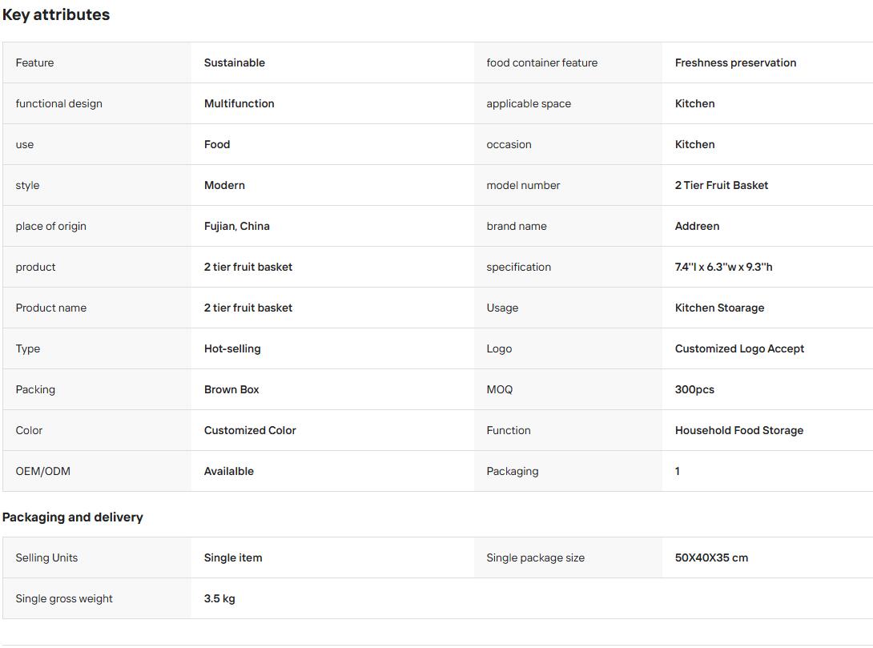Click the Key attributes heading

click(x=56, y=14)
